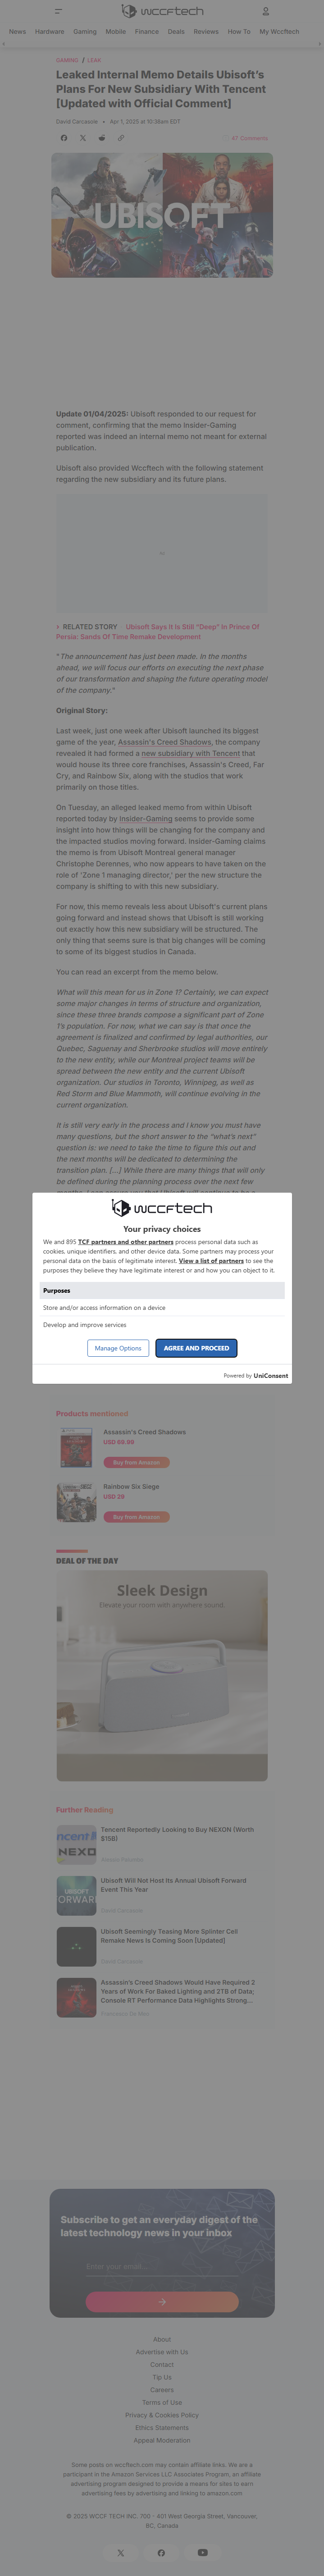Go to the Reviews nav section
Image resolution: width=324 pixels, height=2576 pixels.
coord(206,31)
